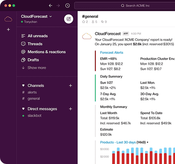Viewport: 175px width, 164px height.
Task: Add a workspace with plus icon
Action: click(x=8, y=30)
